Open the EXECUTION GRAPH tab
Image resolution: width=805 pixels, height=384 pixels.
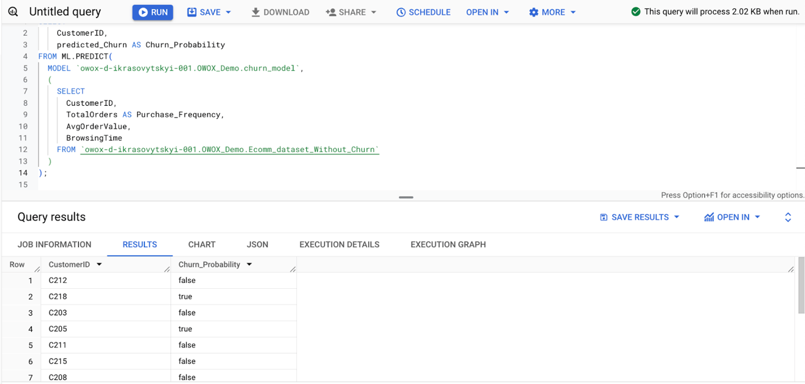pos(448,245)
